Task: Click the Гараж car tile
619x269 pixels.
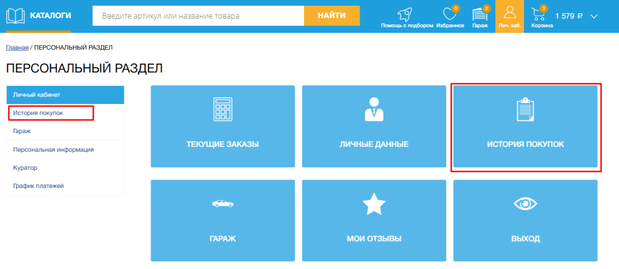Action: click(222, 220)
